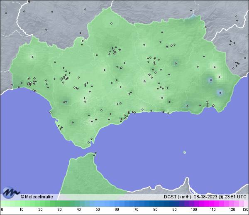
Task: Click the "20" value on the legend scale
Action: (41, 209)
